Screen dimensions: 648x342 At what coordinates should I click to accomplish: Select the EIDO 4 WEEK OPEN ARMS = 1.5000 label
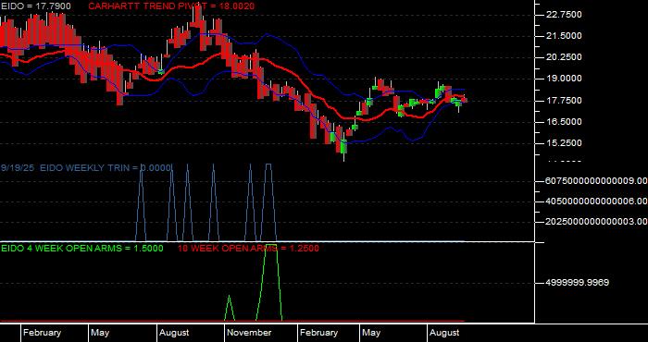(x=82, y=249)
